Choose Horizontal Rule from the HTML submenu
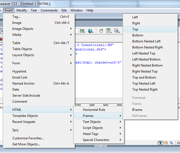 pyautogui.click(x=99, y=110)
